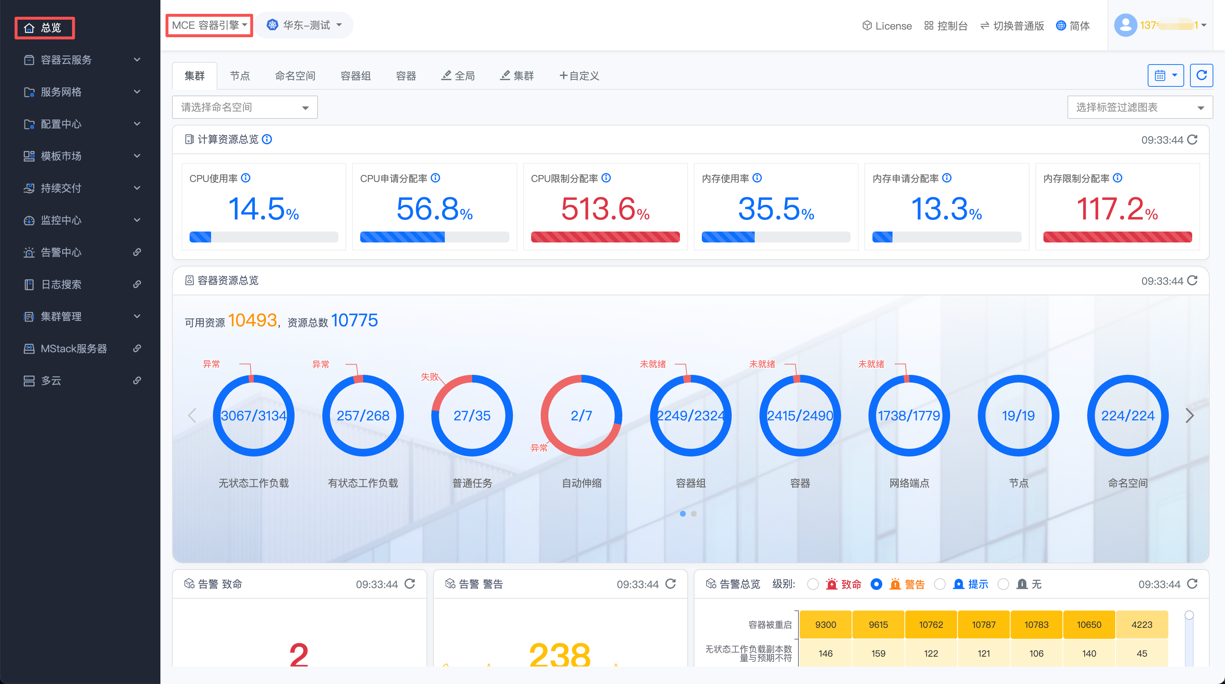Select the 无 alert level radio
1225x684 pixels.
click(x=1003, y=584)
